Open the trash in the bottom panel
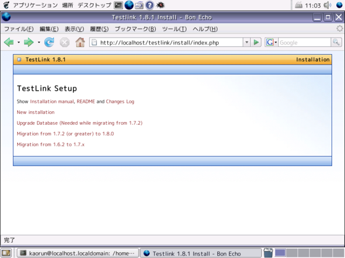 click(268, 253)
